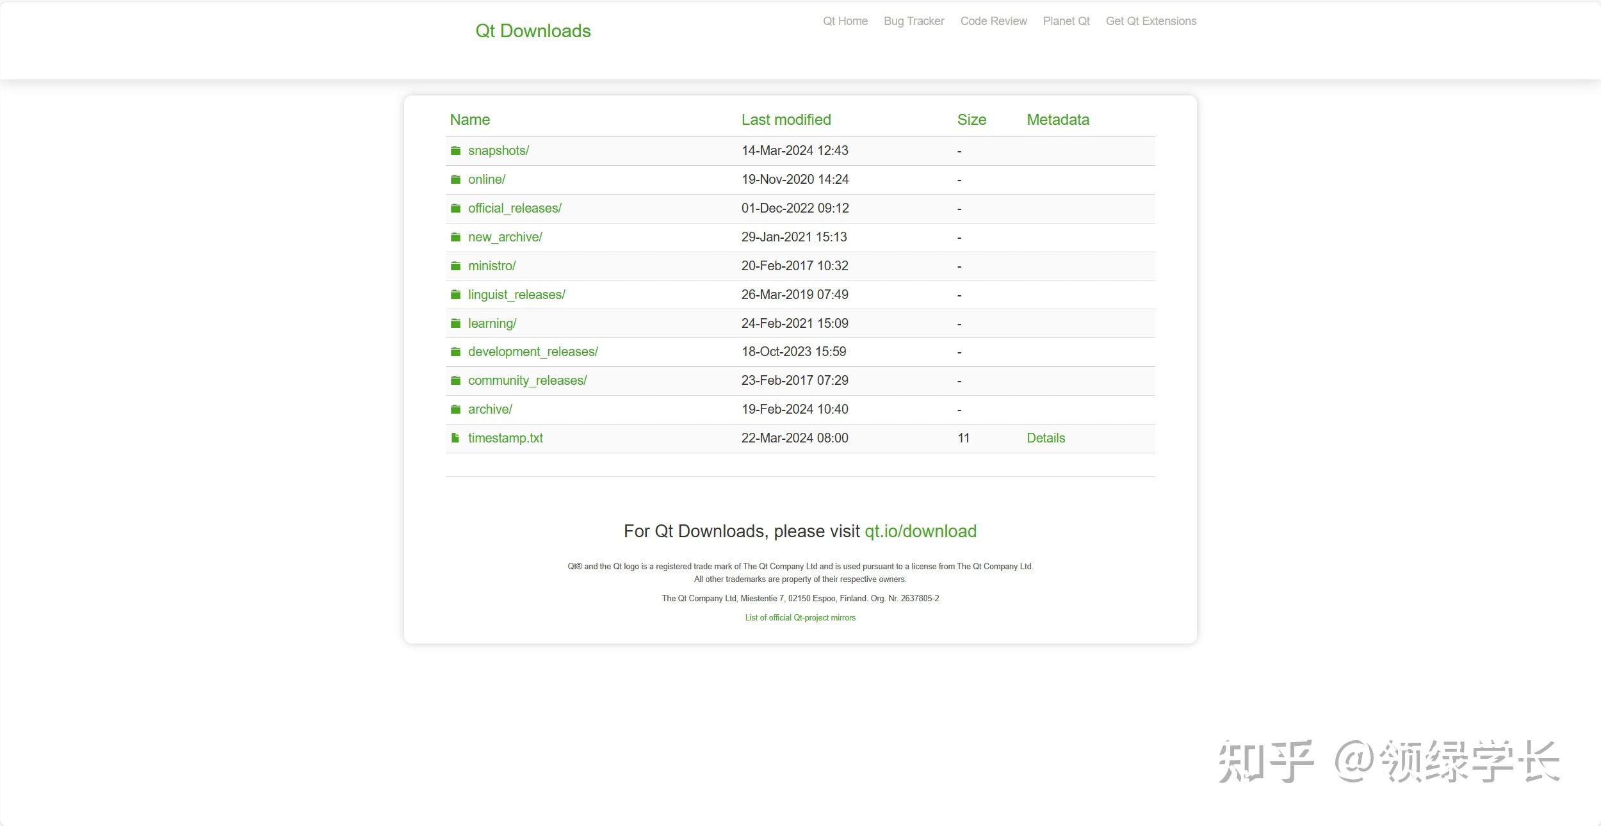Open Get Qt Extensions navigation link
Image resolution: width=1601 pixels, height=826 pixels.
click(1150, 21)
